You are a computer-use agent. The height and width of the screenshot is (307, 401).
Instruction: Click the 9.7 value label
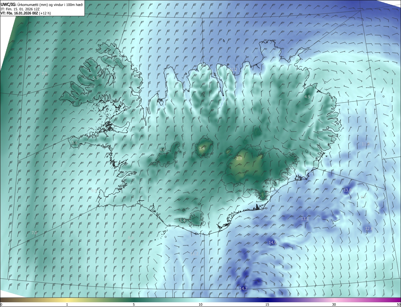click(x=363, y=197)
